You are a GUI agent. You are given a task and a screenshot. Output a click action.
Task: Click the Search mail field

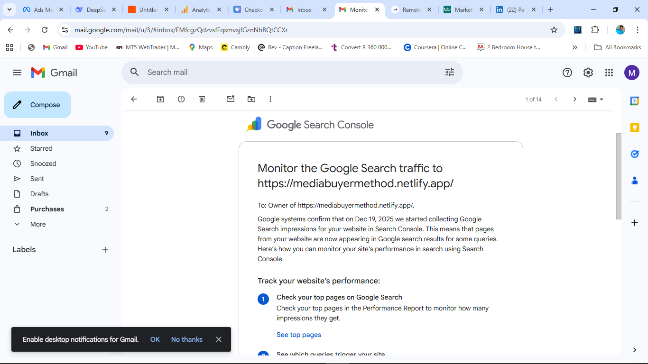tap(292, 73)
